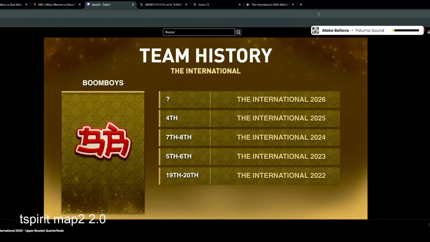Click THE INTERNATIONAL subtitle under Team History

pyautogui.click(x=206, y=71)
